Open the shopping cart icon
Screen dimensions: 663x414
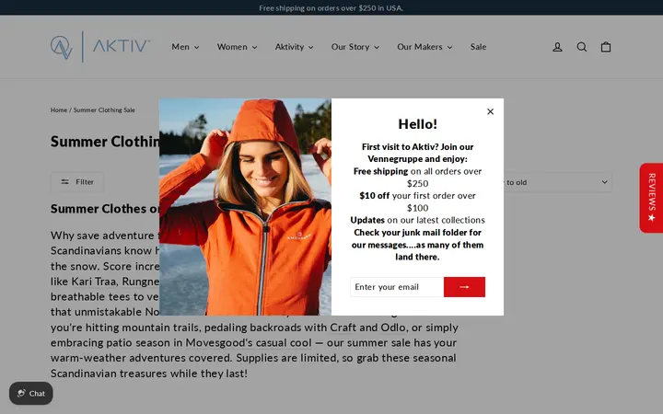click(606, 47)
